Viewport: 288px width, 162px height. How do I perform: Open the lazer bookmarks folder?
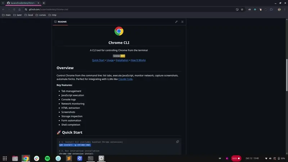tap(18, 15)
